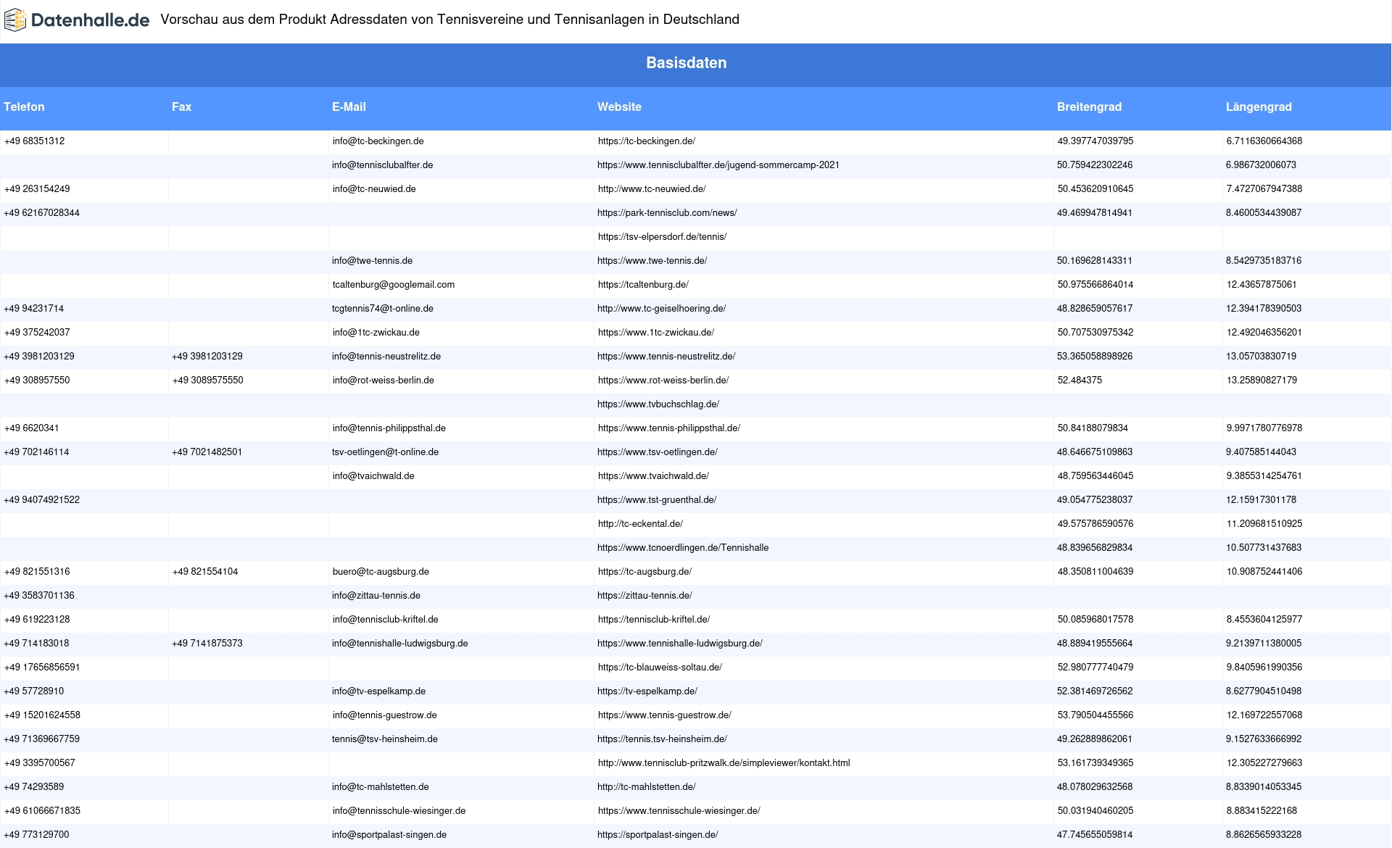Click the tcnoerdlingen.de/Tennishalle URL
This screenshot has height=848, width=1392.
point(683,548)
